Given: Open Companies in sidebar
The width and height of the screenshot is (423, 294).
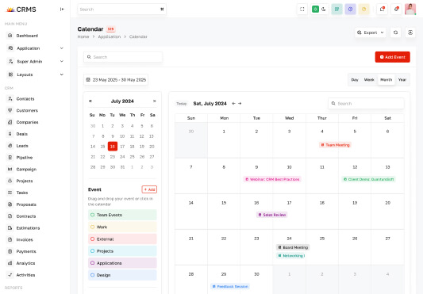Looking at the screenshot, I should coord(27,122).
